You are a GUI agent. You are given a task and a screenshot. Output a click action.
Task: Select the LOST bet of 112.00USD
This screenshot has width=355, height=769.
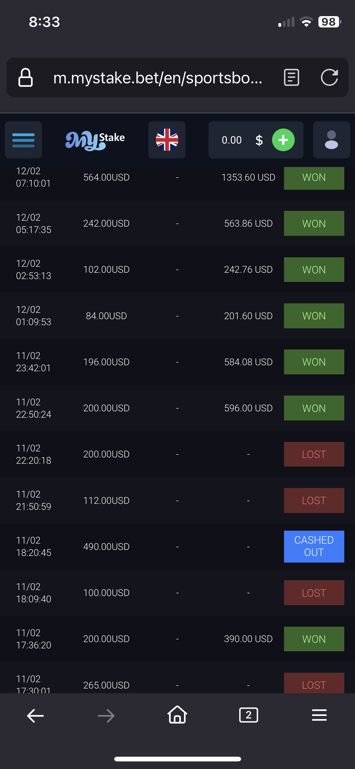pyautogui.click(x=314, y=500)
